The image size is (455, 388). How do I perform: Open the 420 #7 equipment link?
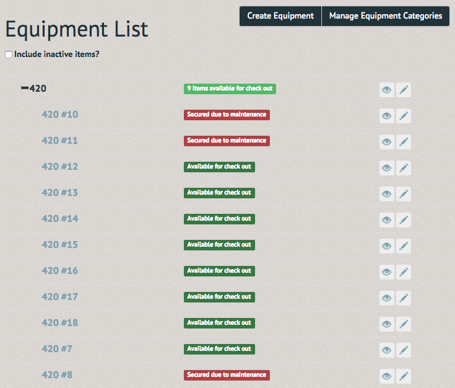tap(57, 349)
